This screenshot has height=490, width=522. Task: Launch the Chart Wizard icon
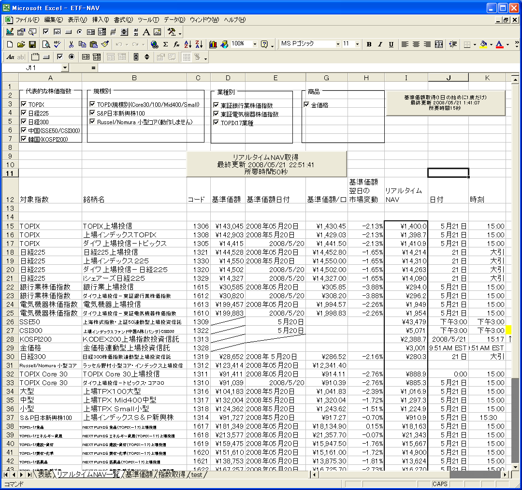(213, 44)
